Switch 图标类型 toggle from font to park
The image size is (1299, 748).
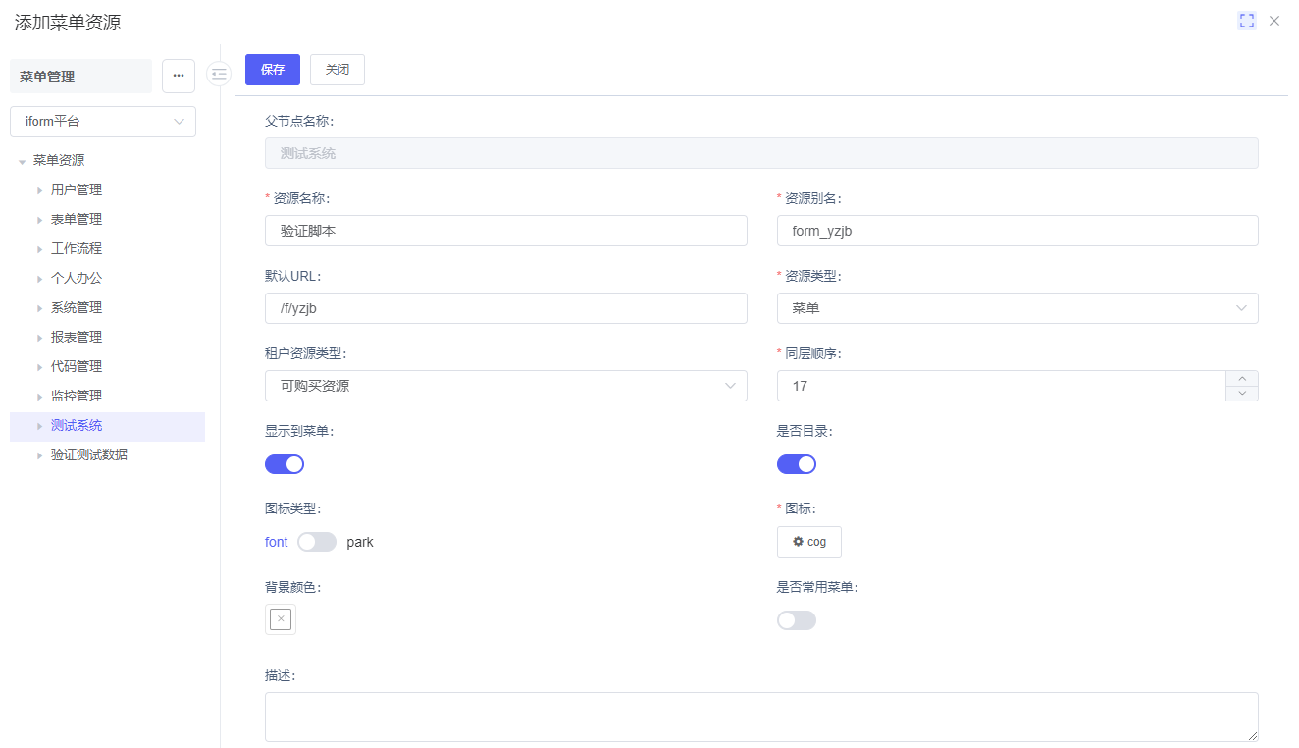[x=317, y=542]
